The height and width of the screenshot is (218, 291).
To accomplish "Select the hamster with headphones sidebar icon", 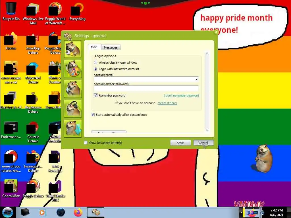I will point(73,109).
